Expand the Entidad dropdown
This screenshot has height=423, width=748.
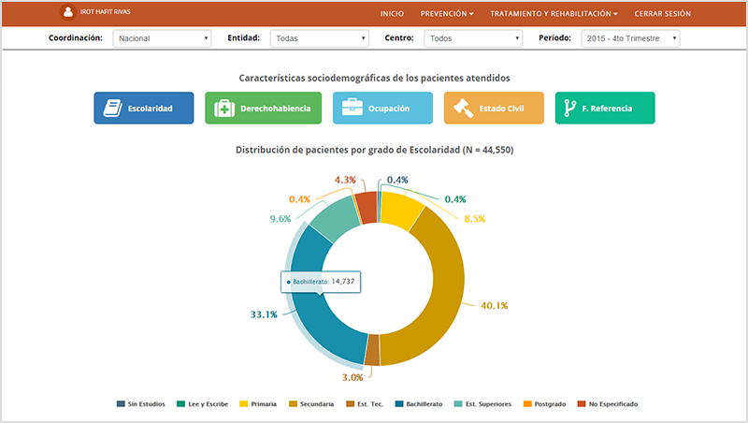click(x=319, y=38)
